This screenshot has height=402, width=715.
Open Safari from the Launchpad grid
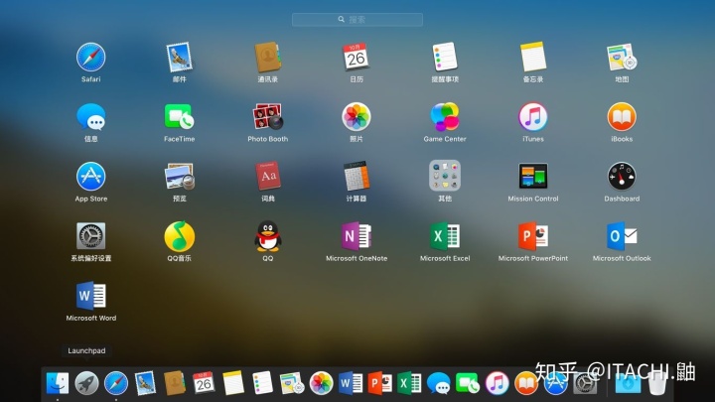[90, 57]
